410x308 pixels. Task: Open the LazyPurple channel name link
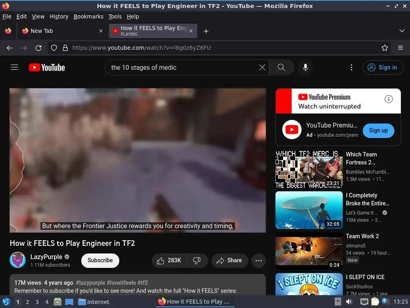[46, 257]
